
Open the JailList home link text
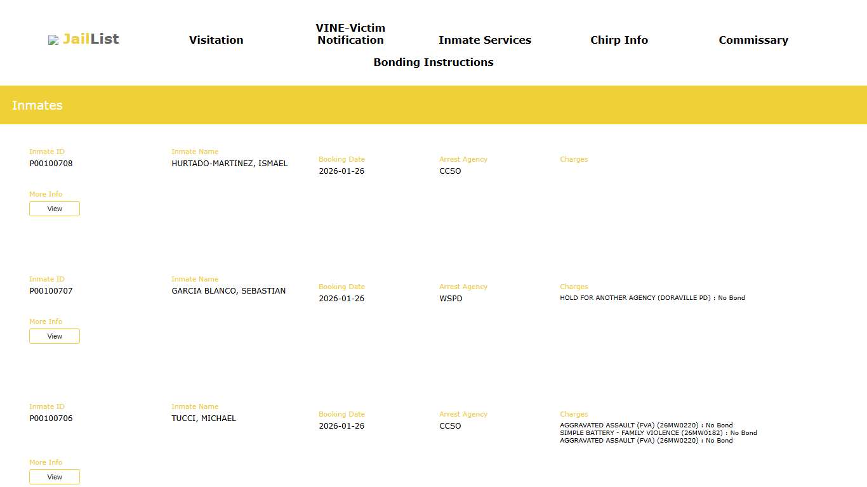[91, 39]
